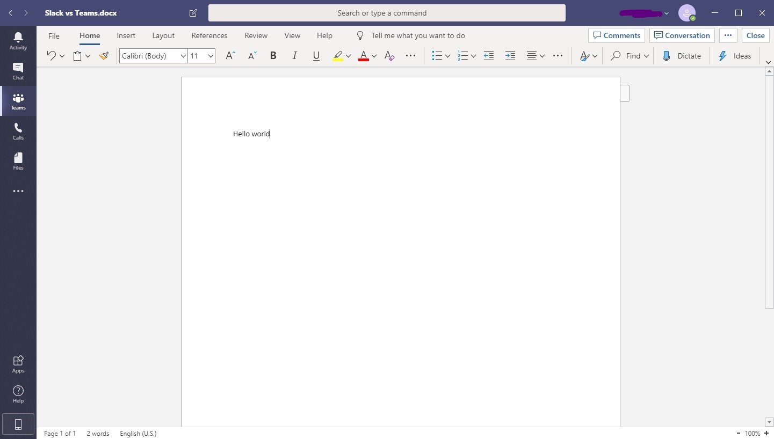
Task: Close the document with Close button
Action: [x=755, y=35]
